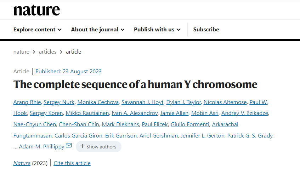Expand the full list with Show authors
Image resolution: width=300 pixels, height=171 pixels.
[98, 147]
